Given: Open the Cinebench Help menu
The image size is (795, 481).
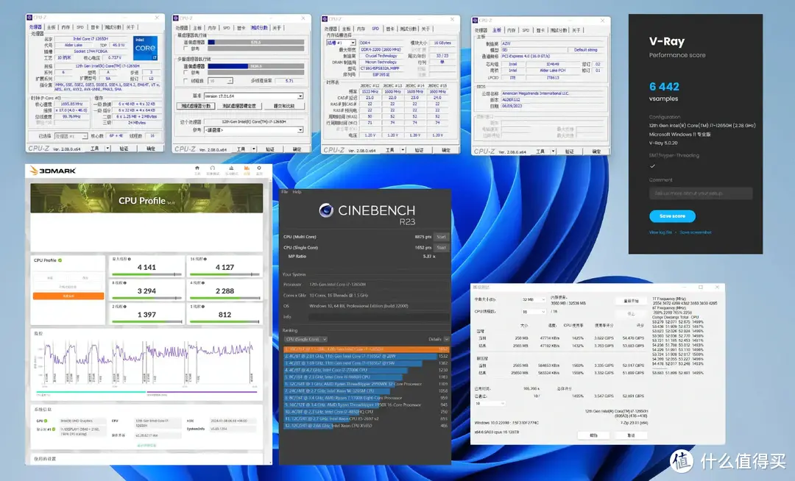Looking at the screenshot, I should [295, 192].
